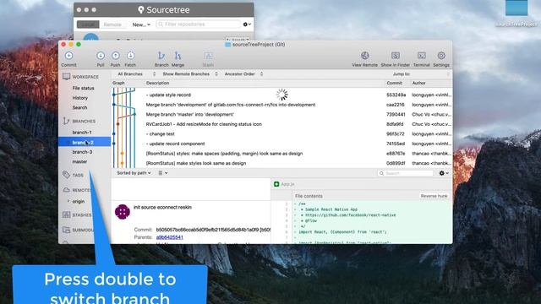Open repository Settings gear icon

pyautogui.click(x=441, y=56)
